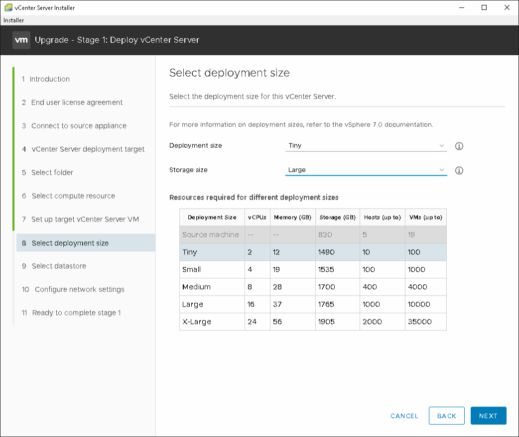The image size is (519, 437).
Task: Jump to End user license agreement step
Action: coord(77,103)
